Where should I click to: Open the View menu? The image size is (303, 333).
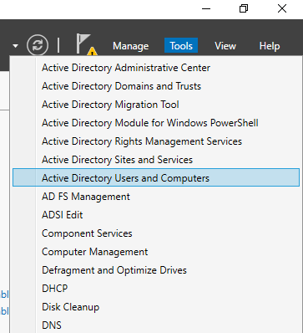pos(225,46)
